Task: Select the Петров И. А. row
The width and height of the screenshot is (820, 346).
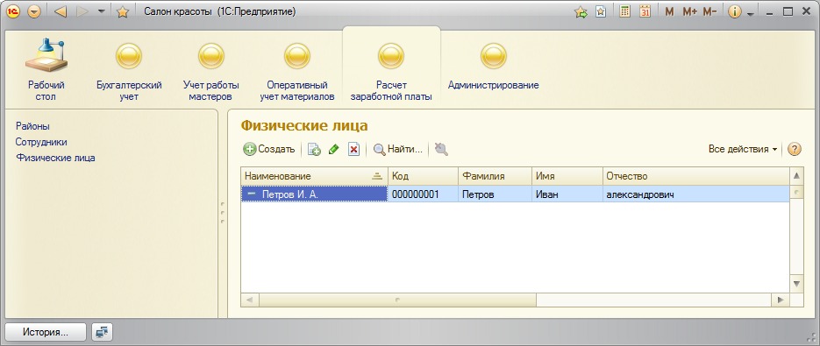Action: point(515,194)
